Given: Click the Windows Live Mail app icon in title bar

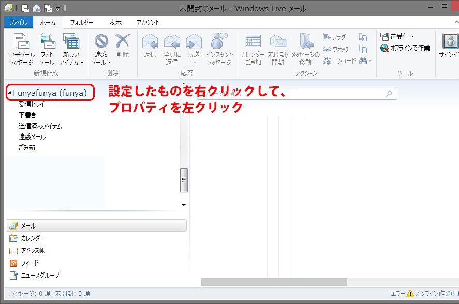Looking at the screenshot, I should (x=8, y=8).
